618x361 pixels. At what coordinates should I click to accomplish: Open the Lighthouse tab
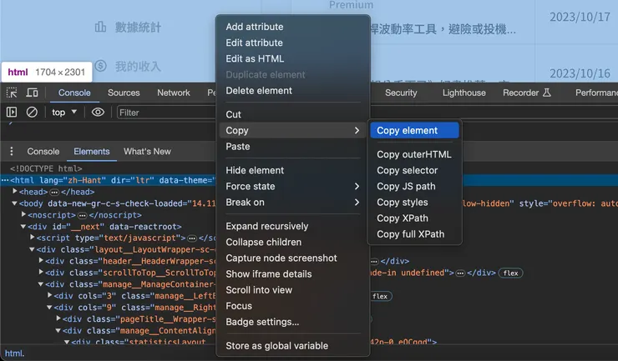(463, 93)
